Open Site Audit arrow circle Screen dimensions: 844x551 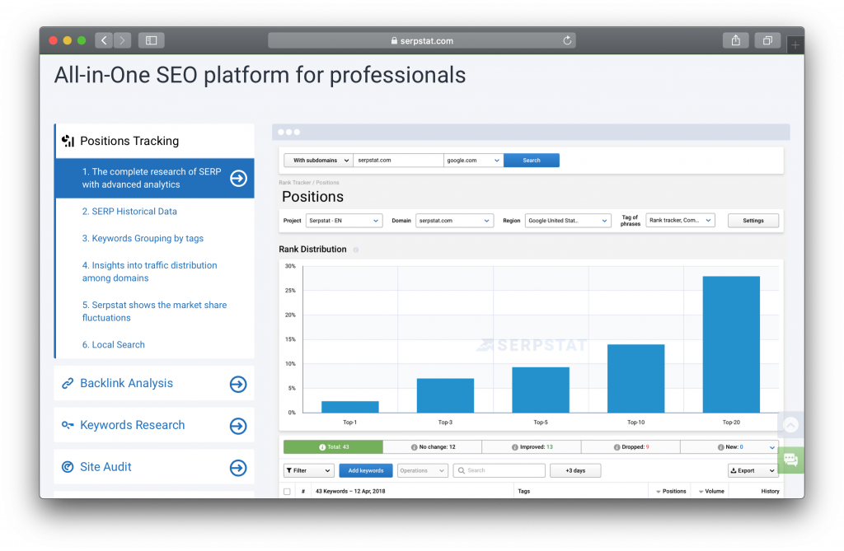point(238,468)
